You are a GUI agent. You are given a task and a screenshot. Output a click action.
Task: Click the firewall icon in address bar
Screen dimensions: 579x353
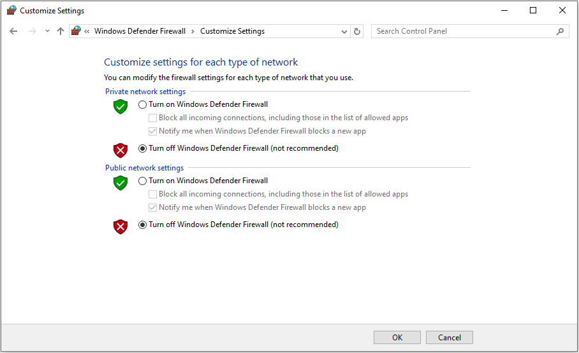coord(76,31)
